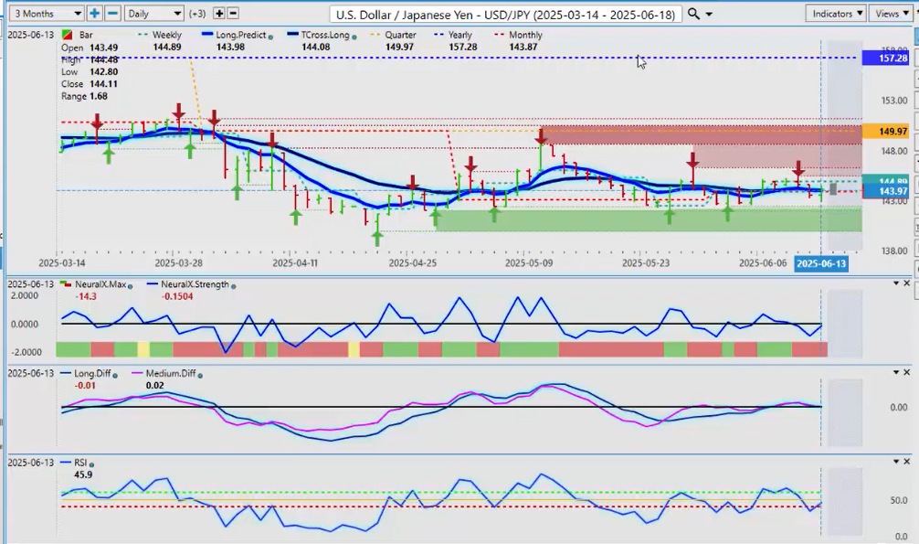Click the settings dot next to Medium.Diff

200,375
